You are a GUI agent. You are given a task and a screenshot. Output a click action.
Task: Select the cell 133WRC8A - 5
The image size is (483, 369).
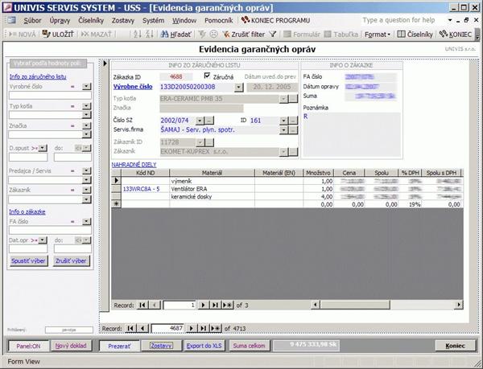[146, 189]
